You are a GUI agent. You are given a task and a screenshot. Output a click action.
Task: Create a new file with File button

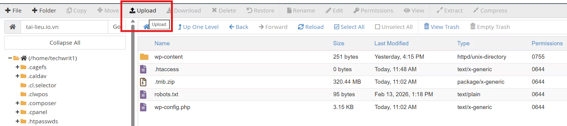pos(13,11)
